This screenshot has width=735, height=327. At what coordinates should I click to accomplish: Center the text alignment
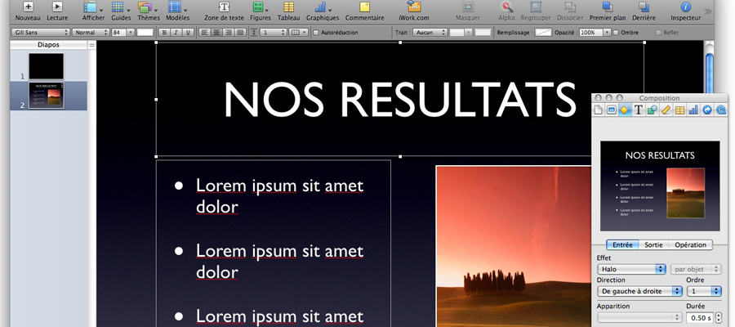click(x=216, y=33)
